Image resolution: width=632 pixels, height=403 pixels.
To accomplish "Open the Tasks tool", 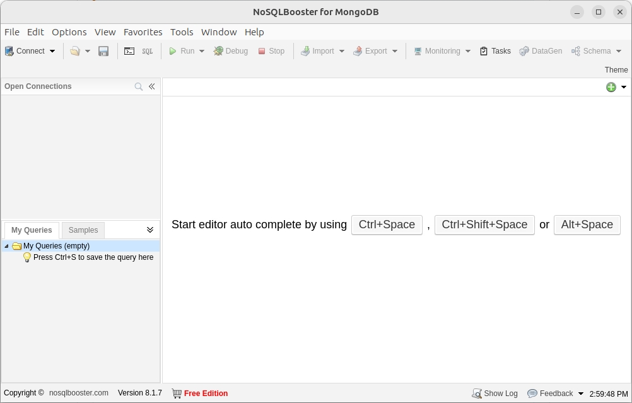I will 495,51.
